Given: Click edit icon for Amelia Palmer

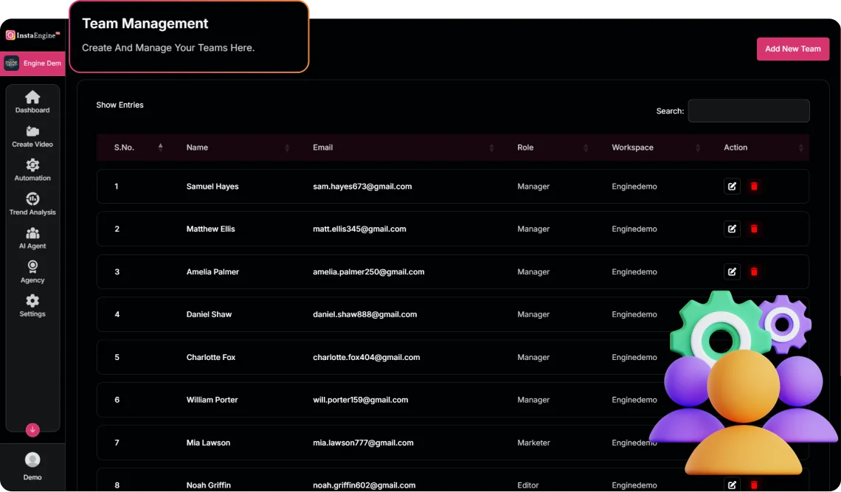Looking at the screenshot, I should point(732,271).
